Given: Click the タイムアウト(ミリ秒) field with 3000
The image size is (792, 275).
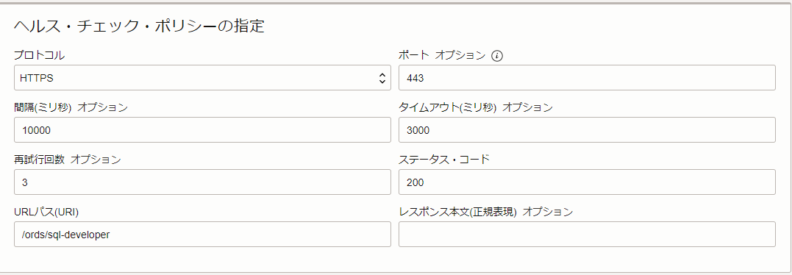Looking at the screenshot, I should point(587,129).
